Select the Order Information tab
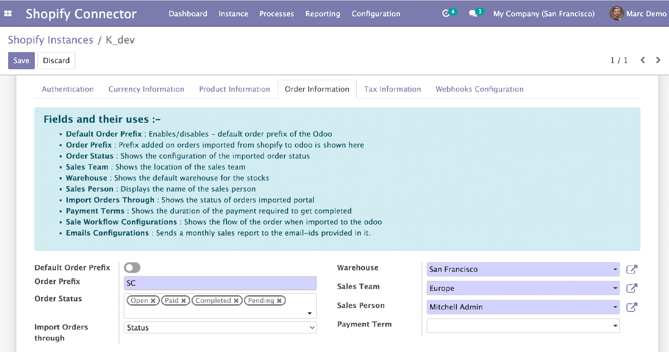The image size is (669, 352). pos(317,89)
